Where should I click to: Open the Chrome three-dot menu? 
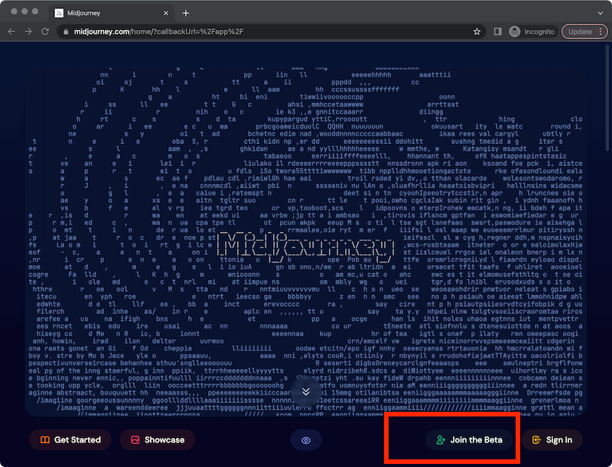pyautogui.click(x=601, y=31)
